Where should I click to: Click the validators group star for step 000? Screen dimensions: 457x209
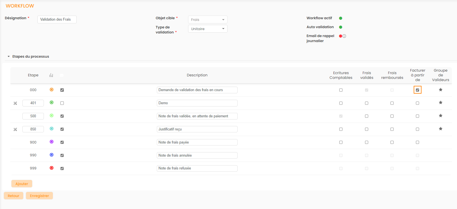coord(441,90)
